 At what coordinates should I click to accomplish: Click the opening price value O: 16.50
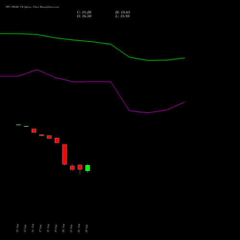point(84,16)
